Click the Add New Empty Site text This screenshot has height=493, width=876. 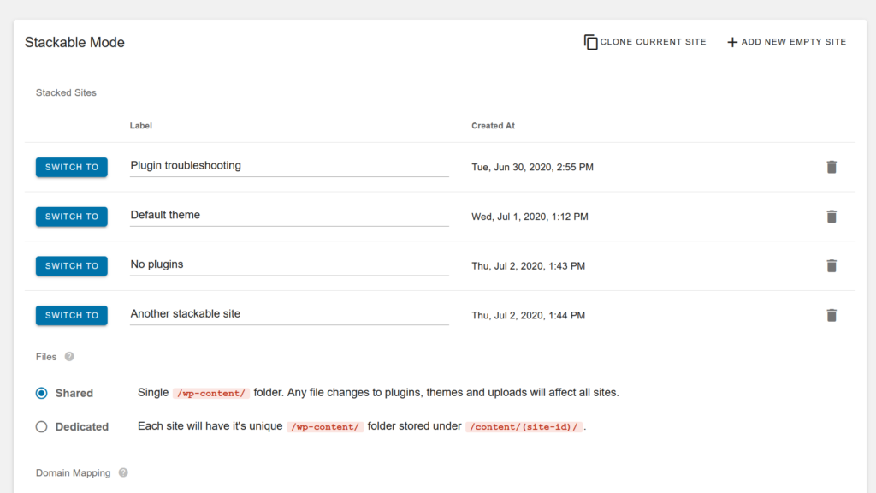pyautogui.click(x=794, y=42)
